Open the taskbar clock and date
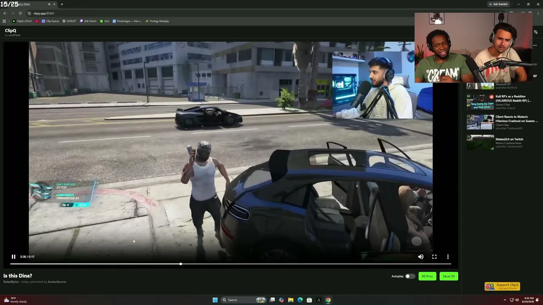 click(528, 300)
